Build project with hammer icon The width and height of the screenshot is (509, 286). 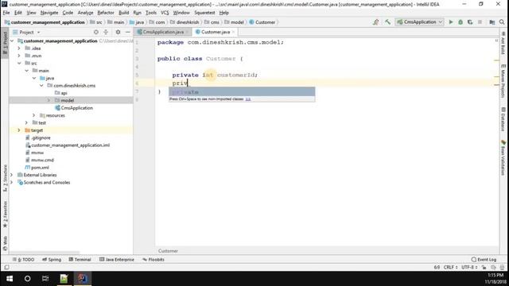pos(387,22)
